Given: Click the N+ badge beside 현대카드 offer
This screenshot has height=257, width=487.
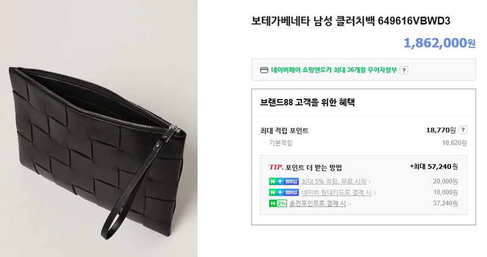Looking at the screenshot, I should click(284, 193).
